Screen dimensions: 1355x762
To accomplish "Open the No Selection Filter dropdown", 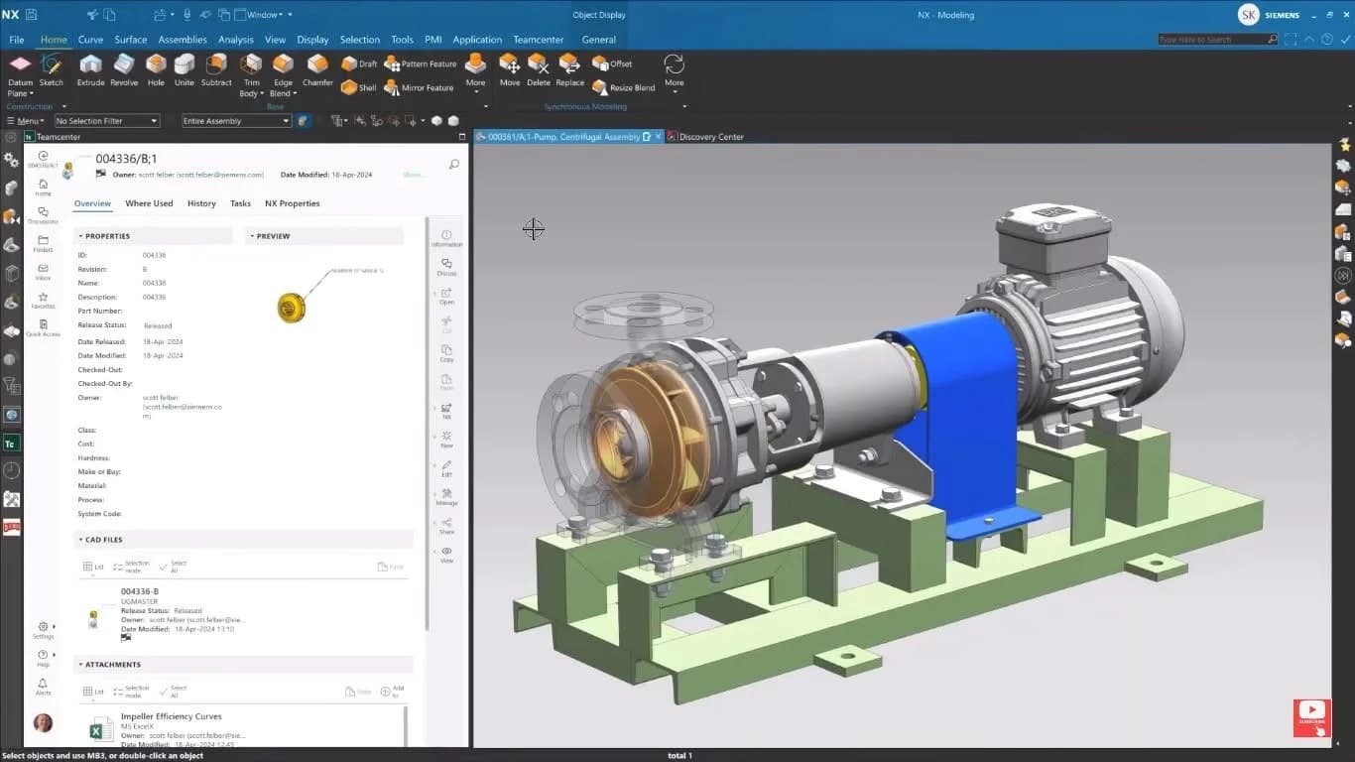I will [x=106, y=121].
